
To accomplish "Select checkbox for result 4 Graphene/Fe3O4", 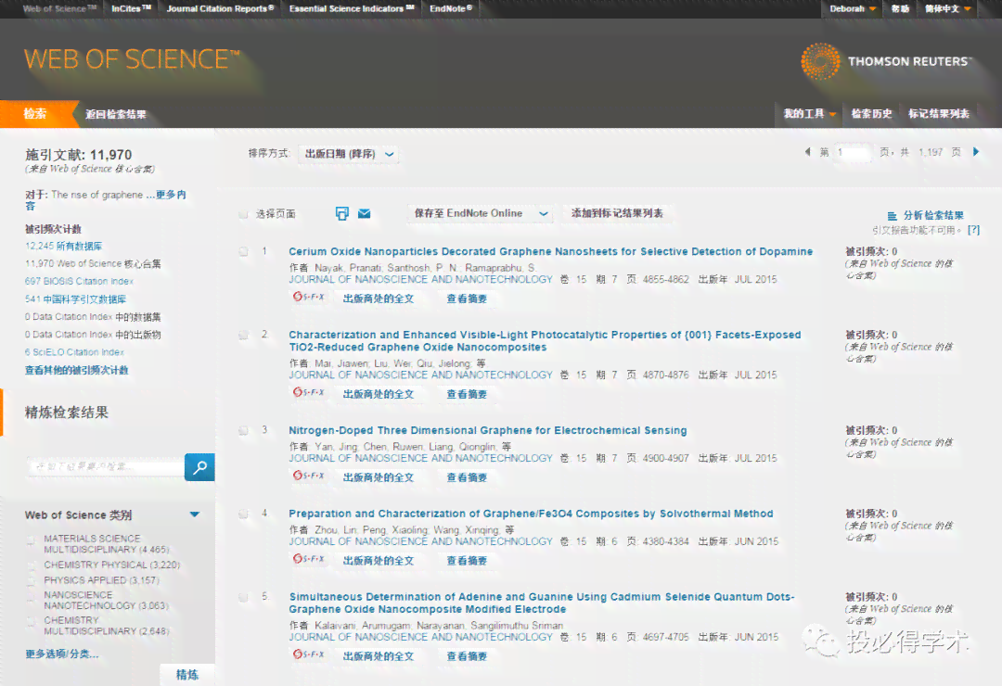I will (243, 514).
